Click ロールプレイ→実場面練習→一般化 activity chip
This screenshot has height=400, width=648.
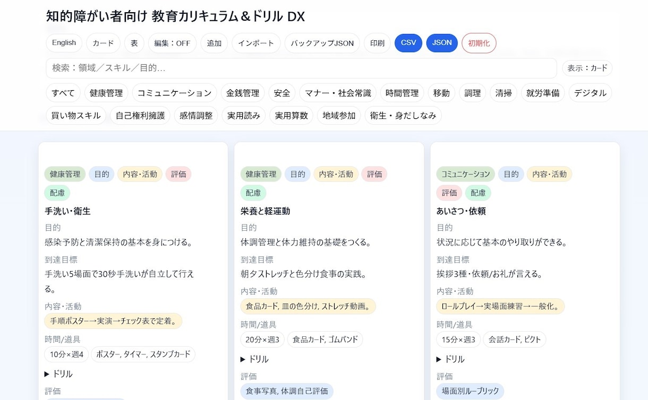(500, 307)
